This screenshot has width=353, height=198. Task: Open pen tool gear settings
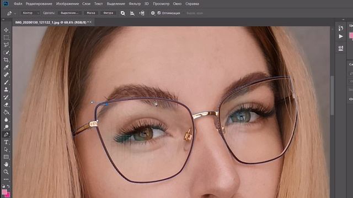tap(153, 13)
